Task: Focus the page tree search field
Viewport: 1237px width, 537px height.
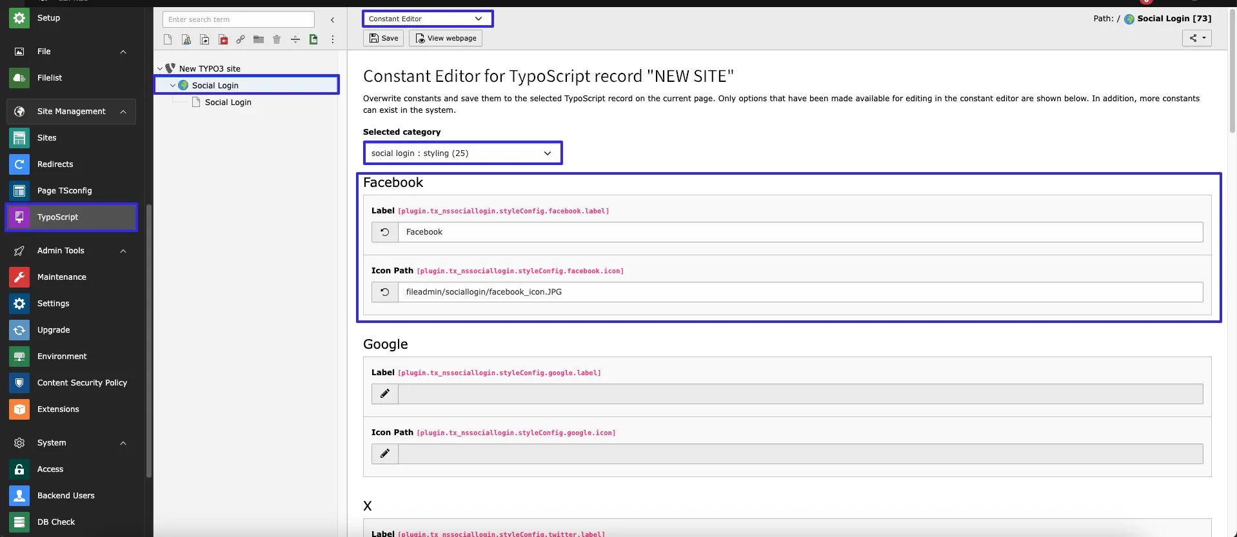Action: pyautogui.click(x=239, y=19)
